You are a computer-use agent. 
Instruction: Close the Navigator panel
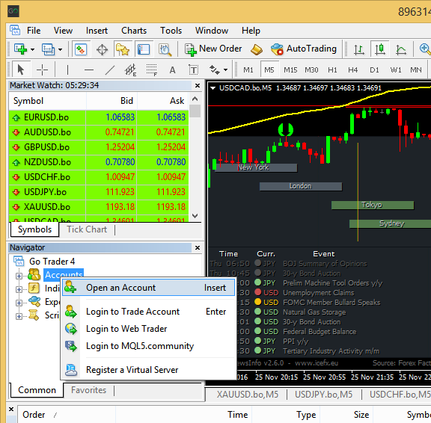(x=198, y=248)
